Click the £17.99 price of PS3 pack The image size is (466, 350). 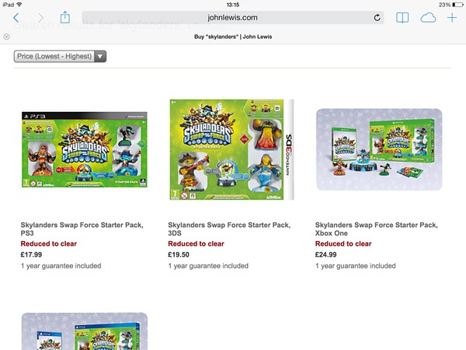(x=31, y=255)
